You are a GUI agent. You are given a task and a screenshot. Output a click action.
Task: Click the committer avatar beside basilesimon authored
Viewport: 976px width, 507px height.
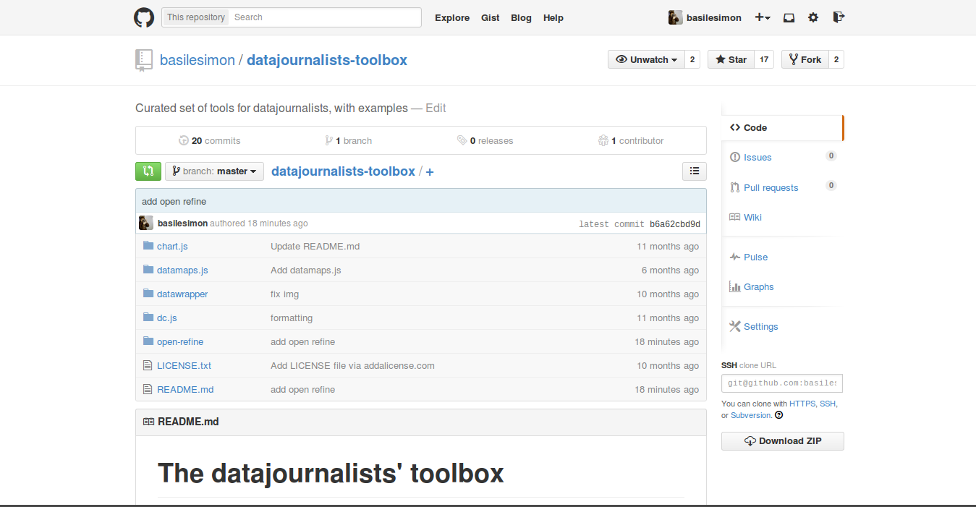146,223
